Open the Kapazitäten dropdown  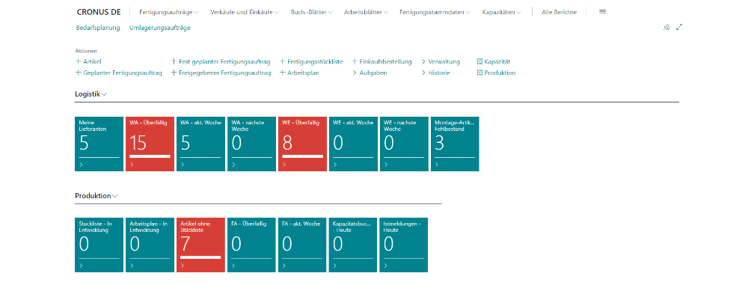(501, 13)
